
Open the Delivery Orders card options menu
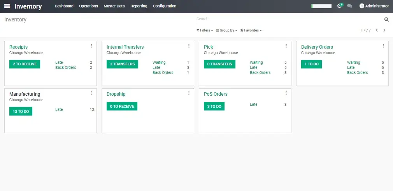pos(383,46)
